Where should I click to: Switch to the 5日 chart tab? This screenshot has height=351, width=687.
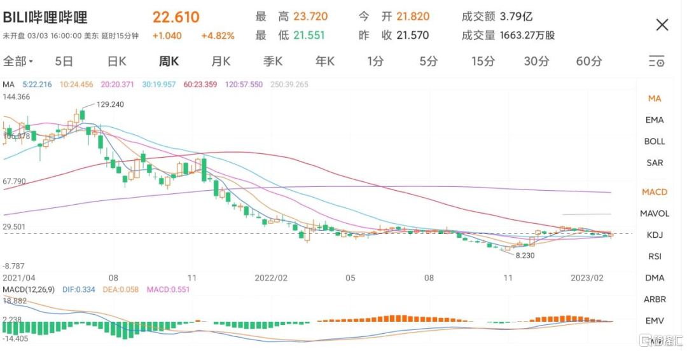[64, 61]
